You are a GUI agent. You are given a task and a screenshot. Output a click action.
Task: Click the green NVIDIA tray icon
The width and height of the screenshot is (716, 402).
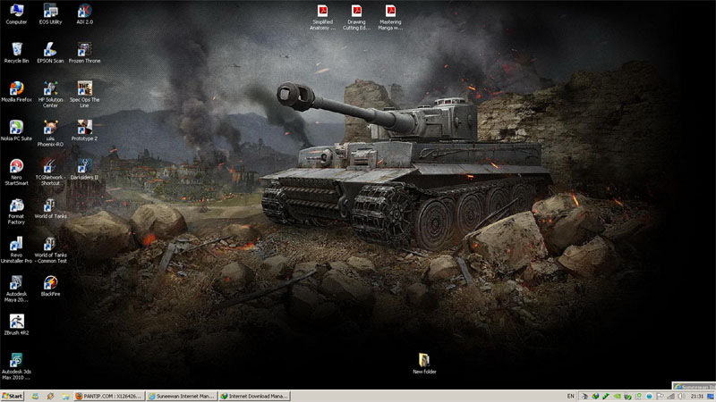617,396
